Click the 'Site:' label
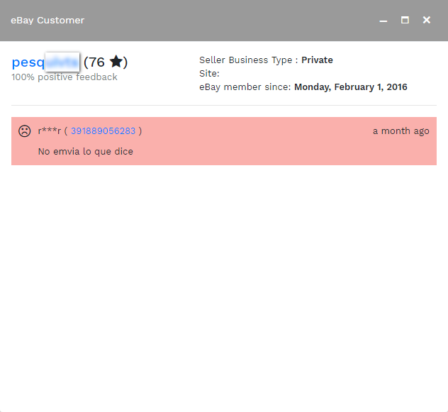The width and height of the screenshot is (448, 412). point(209,74)
